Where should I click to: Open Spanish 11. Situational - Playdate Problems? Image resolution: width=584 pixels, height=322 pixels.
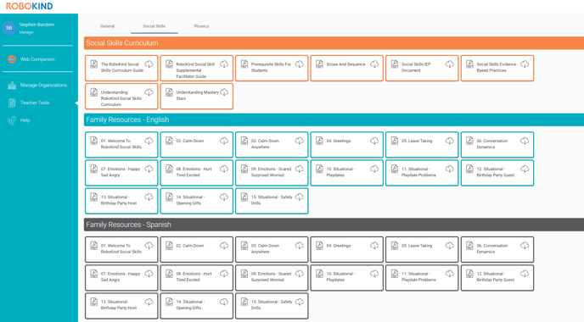tap(422, 278)
